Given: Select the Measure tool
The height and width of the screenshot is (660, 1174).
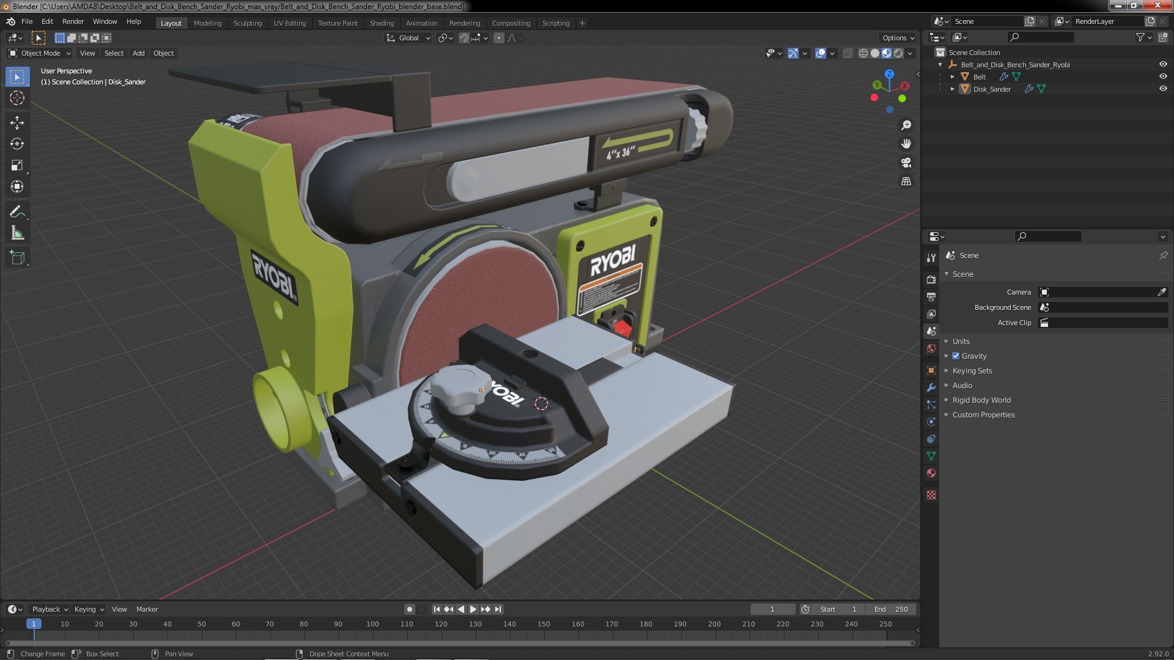Looking at the screenshot, I should coord(17,233).
